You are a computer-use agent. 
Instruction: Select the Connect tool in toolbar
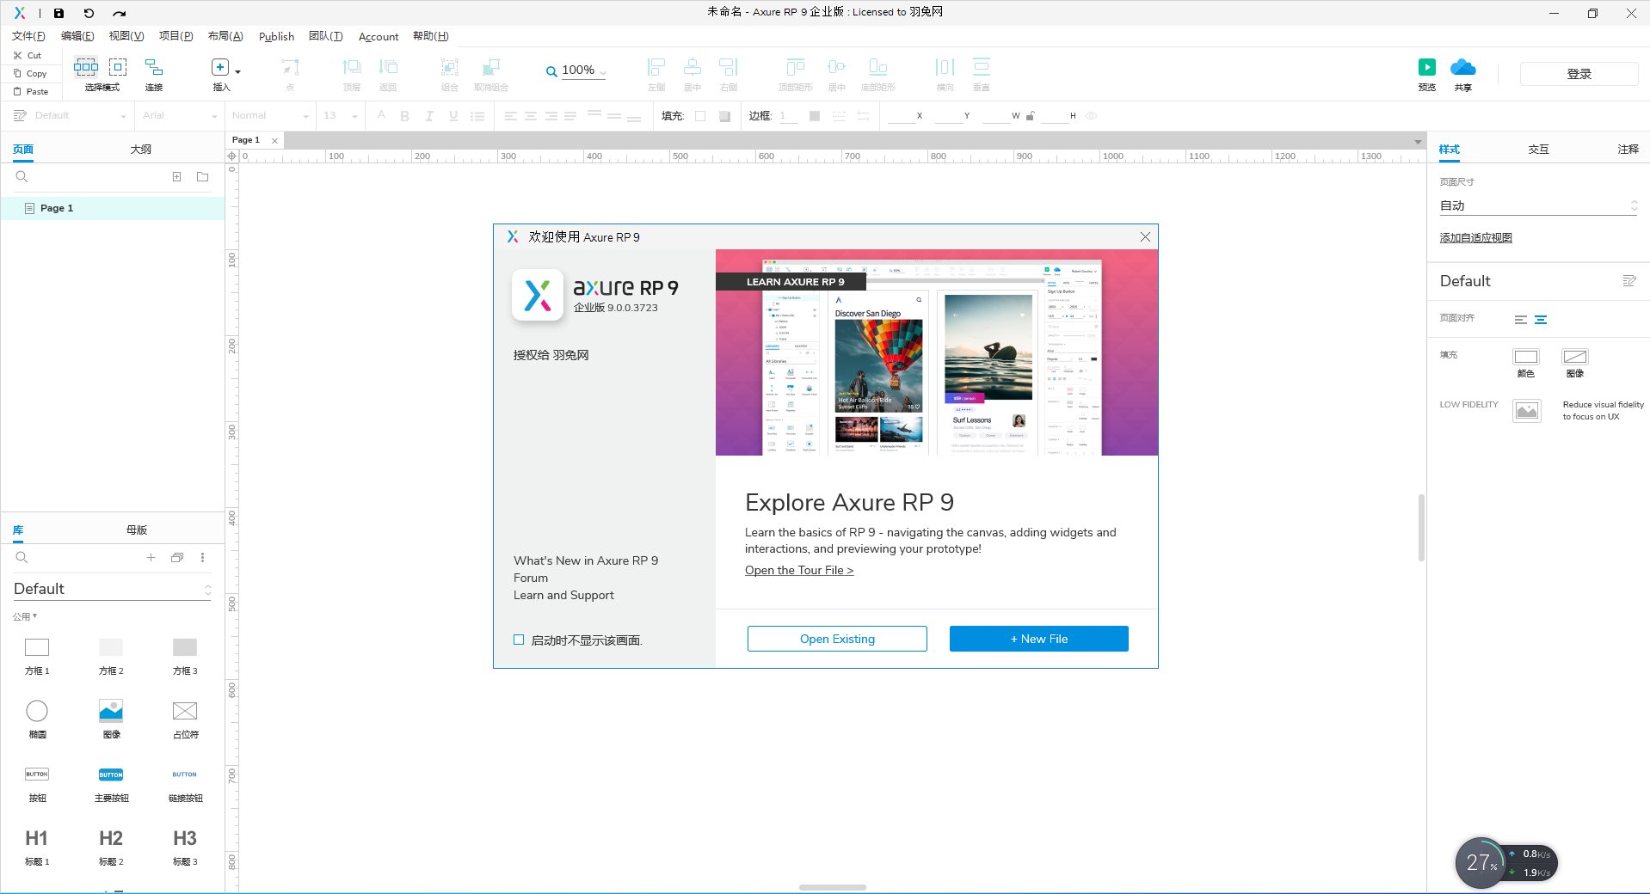(x=154, y=67)
